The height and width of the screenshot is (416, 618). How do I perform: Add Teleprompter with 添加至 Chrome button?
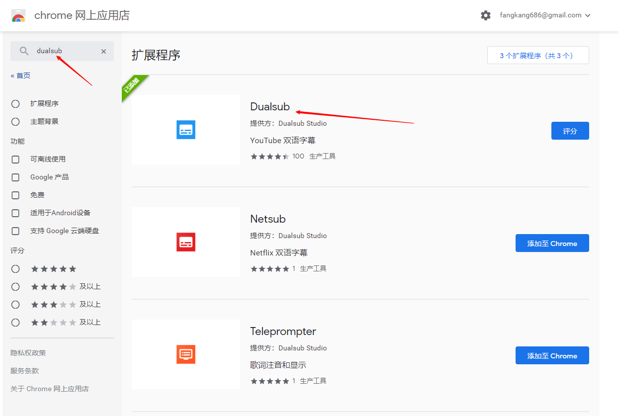click(x=552, y=355)
